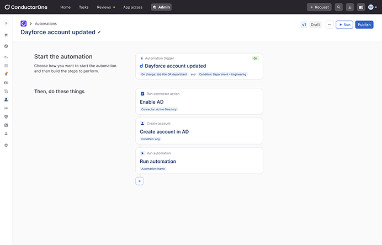The image size is (382, 245).
Task: Open the sidebar icon with orange notification dot
Action: pyautogui.click(x=6, y=74)
